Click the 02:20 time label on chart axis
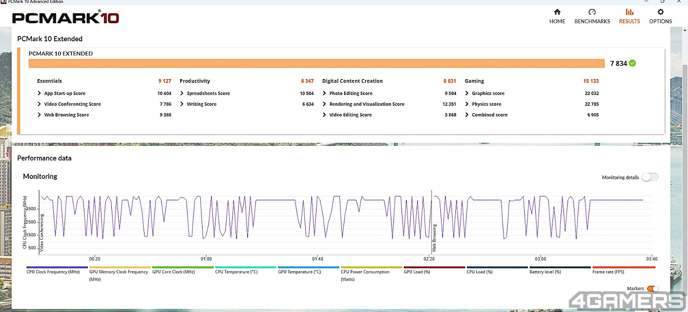This screenshot has height=312, width=688. 429,259
